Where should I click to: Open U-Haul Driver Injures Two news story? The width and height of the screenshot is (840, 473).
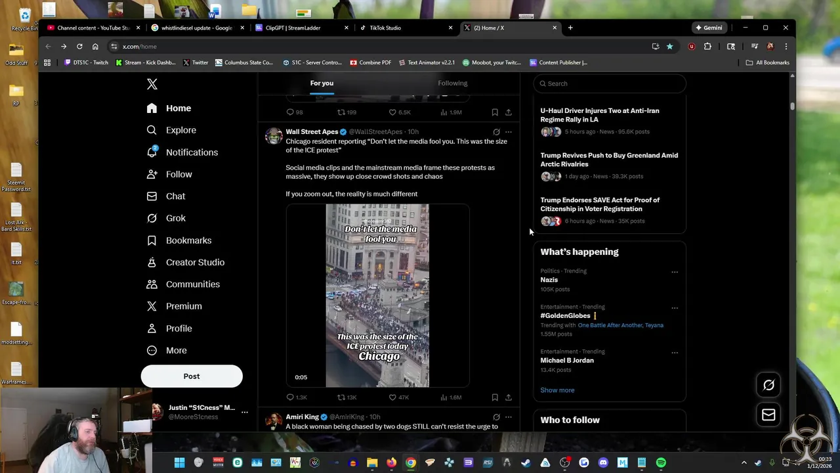(x=610, y=121)
